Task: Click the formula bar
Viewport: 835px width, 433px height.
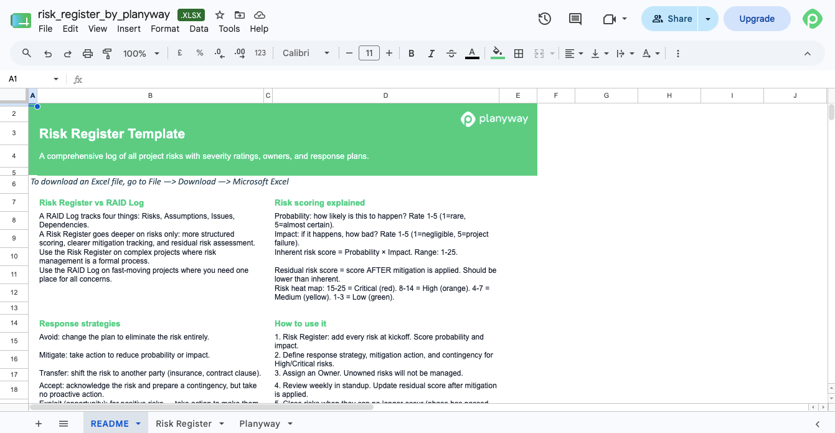Action: [x=458, y=79]
